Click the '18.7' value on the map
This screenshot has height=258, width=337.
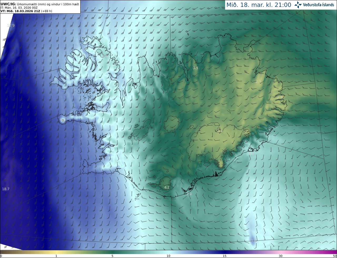(6, 189)
